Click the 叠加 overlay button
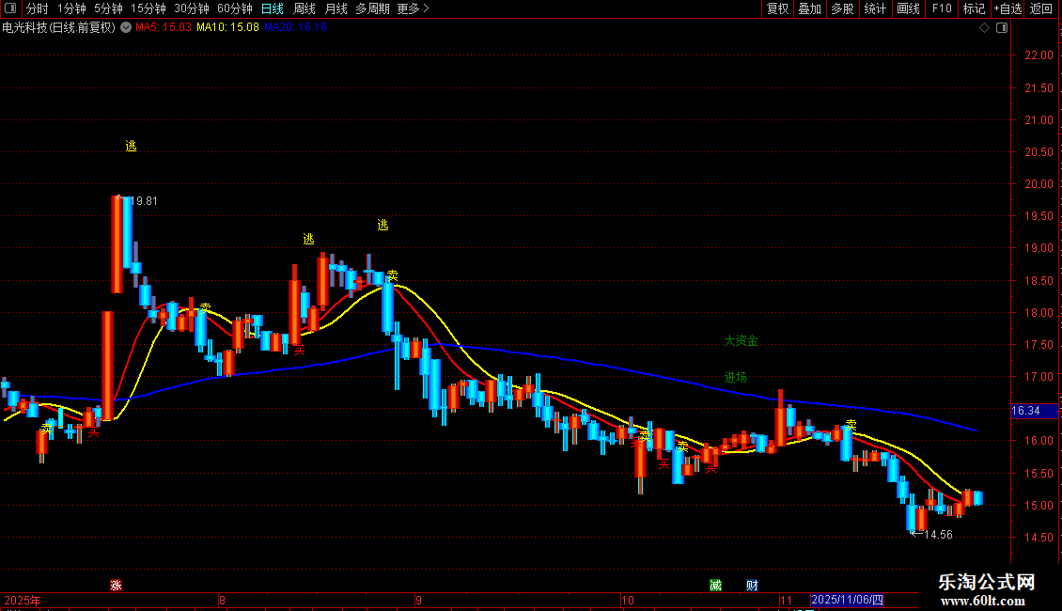 [809, 8]
